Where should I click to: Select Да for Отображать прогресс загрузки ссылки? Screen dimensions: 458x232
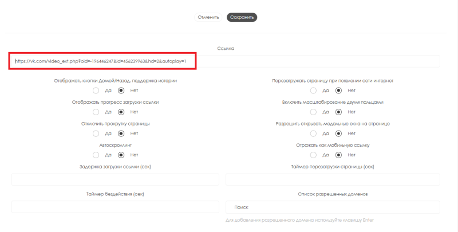pyautogui.click(x=96, y=112)
